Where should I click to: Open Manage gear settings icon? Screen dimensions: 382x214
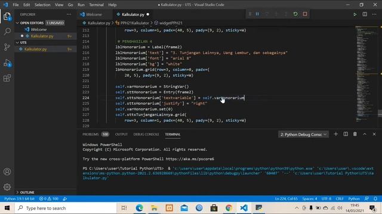7,187
